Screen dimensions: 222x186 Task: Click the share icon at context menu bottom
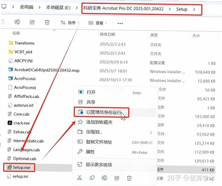click(117, 178)
